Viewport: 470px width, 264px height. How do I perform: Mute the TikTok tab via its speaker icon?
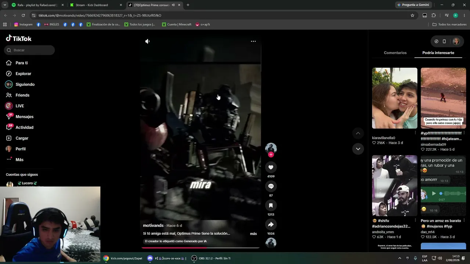tap(173, 5)
